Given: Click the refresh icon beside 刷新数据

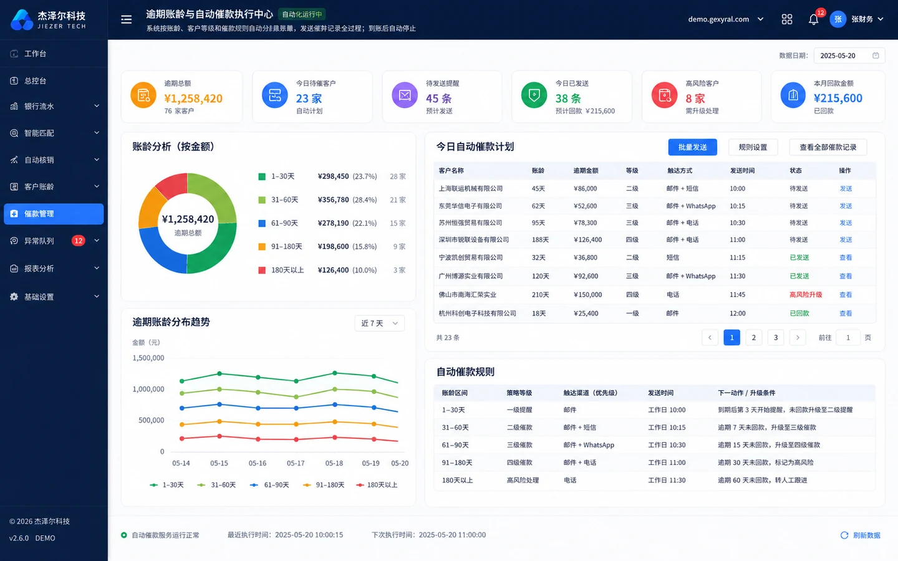Looking at the screenshot, I should click(x=844, y=535).
